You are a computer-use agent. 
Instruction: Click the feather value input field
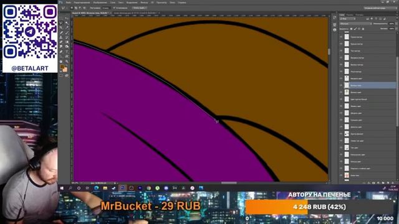pos(106,8)
